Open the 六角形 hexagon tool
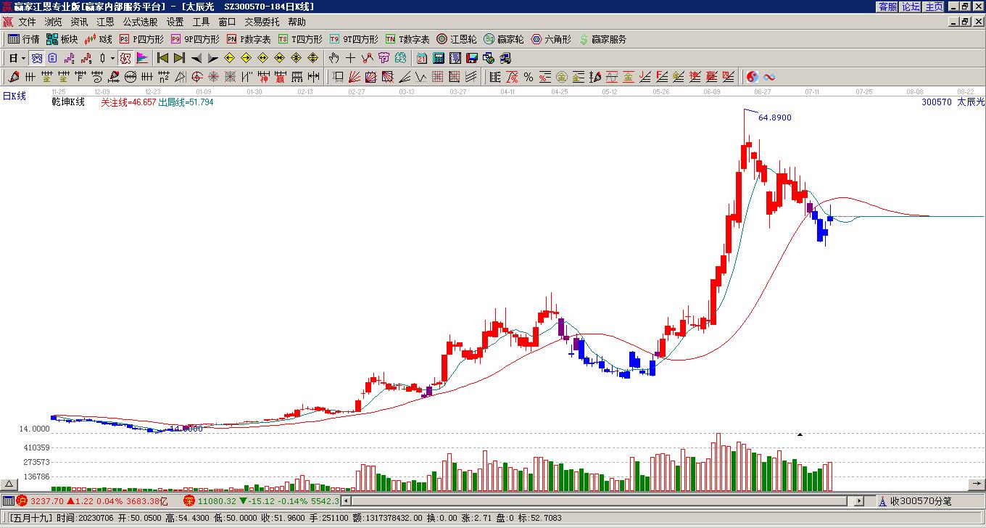986x528 pixels. click(551, 39)
